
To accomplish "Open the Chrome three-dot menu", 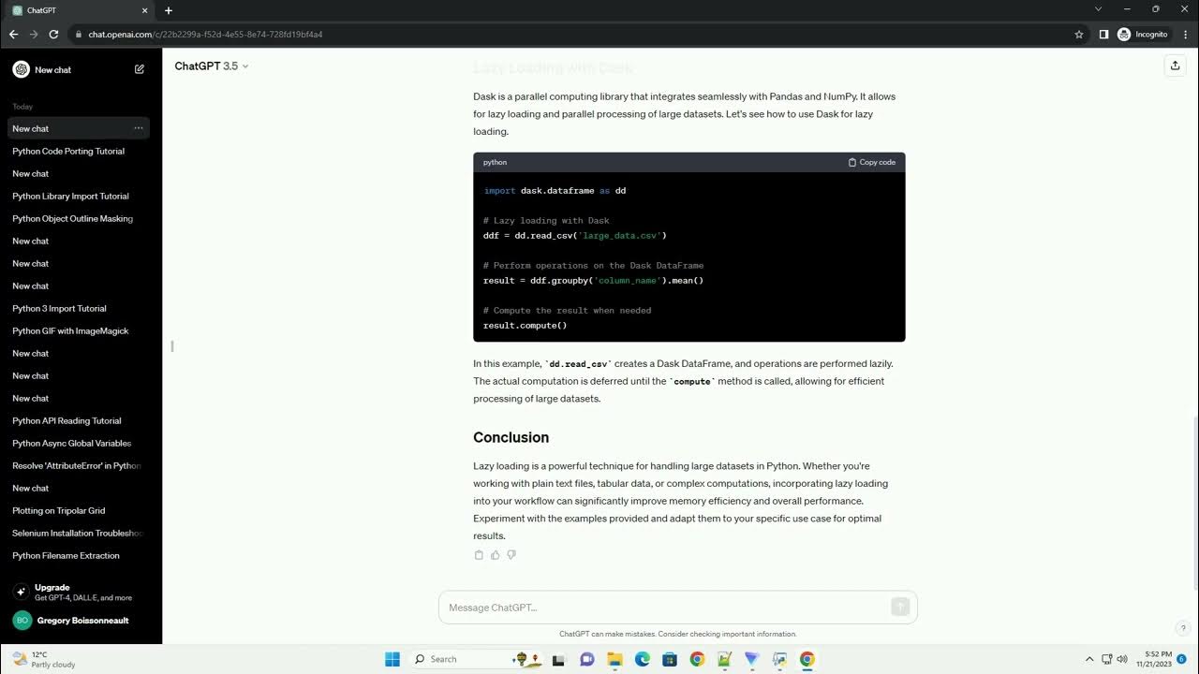I will tap(1185, 34).
